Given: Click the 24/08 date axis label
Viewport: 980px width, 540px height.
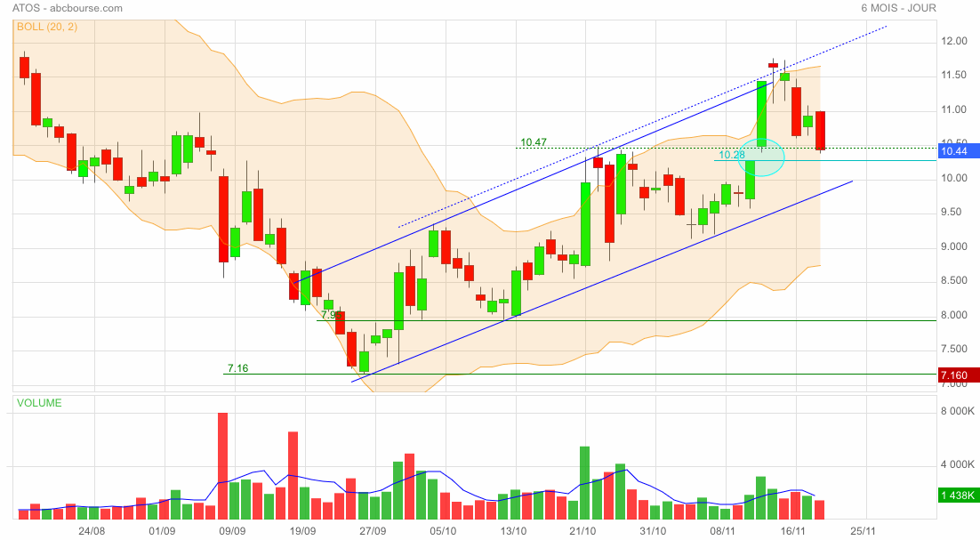Looking at the screenshot, I should (x=92, y=530).
